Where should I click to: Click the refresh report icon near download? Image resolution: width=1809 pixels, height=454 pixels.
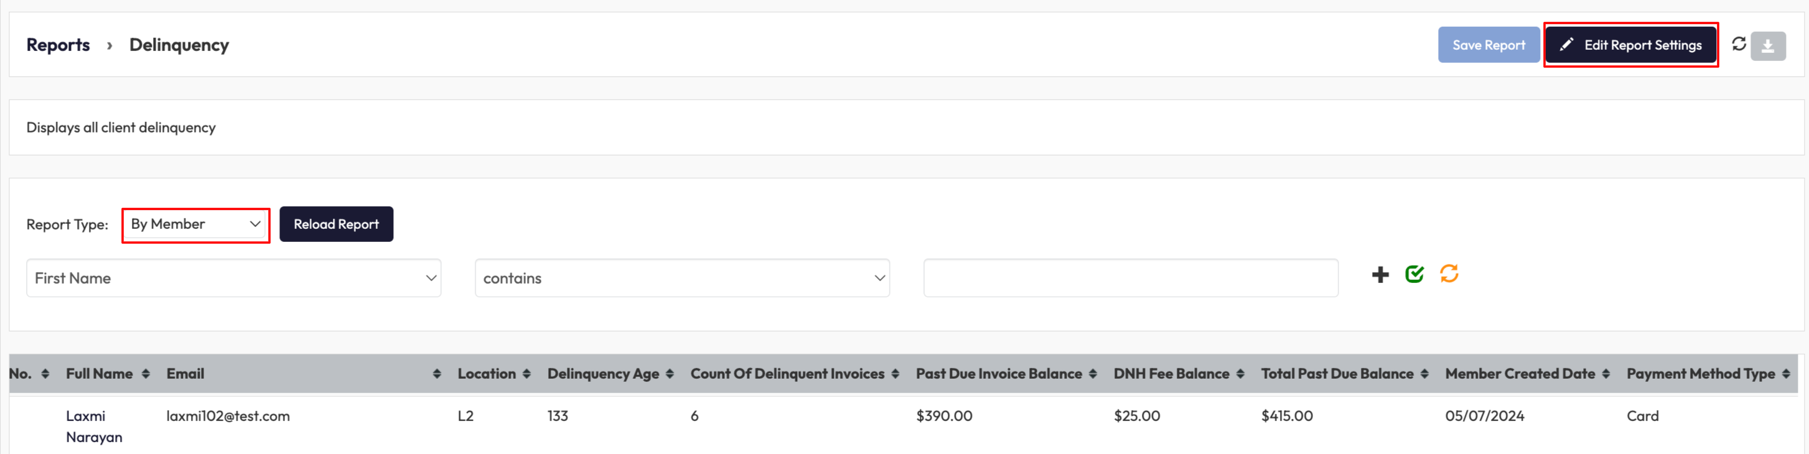click(x=1739, y=44)
